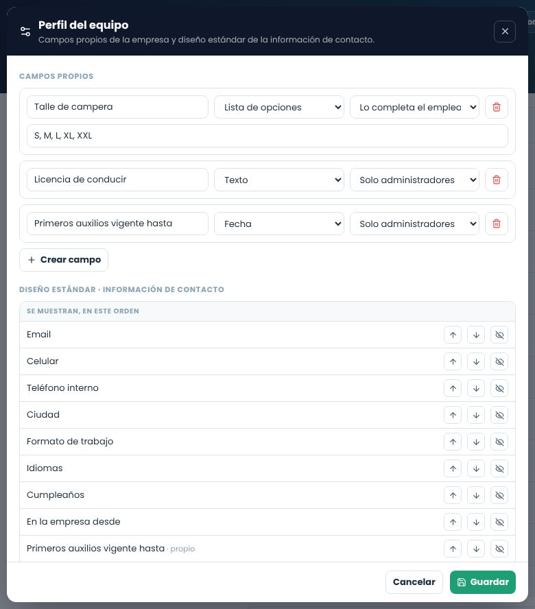Move Celular up one position
Image resolution: width=535 pixels, height=609 pixels.
453,361
